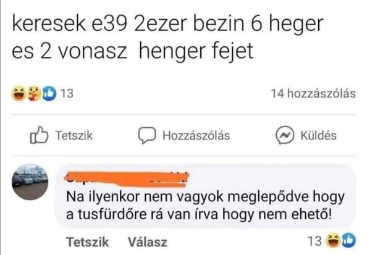The image size is (367, 255).
Task: Click the laughing reaction emoji under the post
Action: point(19,94)
